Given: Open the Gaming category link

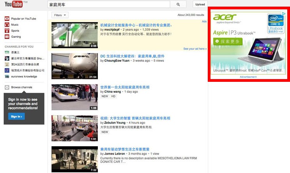Looking at the screenshot, I should coord(16,37).
